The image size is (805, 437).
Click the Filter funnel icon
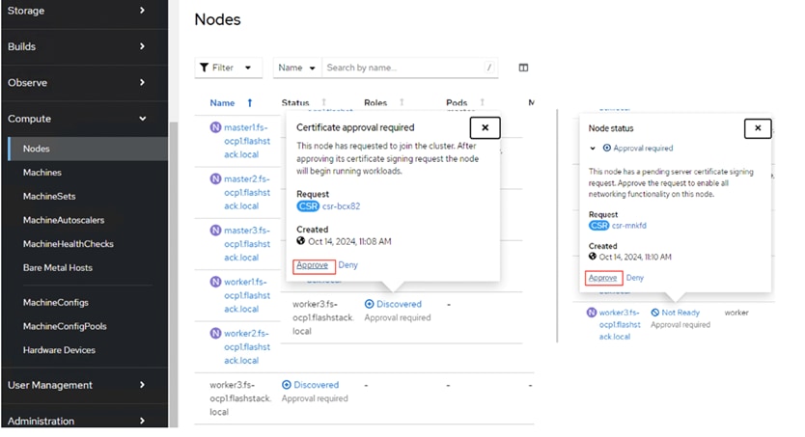[205, 68]
